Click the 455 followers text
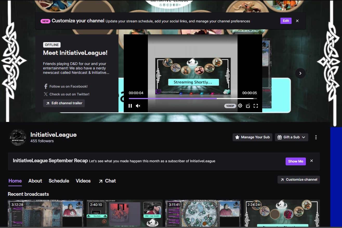Screen dimensions: 342x228 pos(42,141)
